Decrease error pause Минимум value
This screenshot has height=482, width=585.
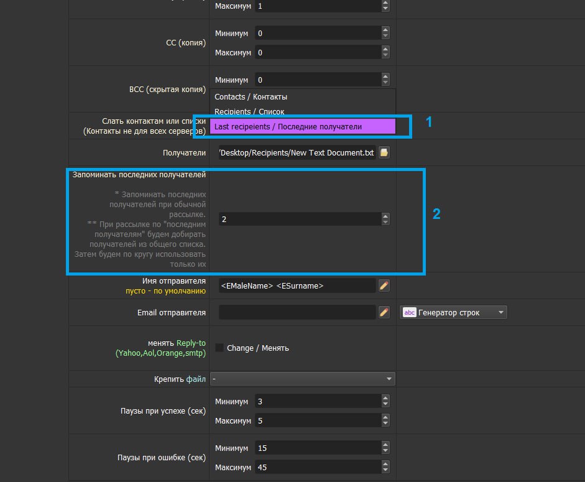pos(385,451)
